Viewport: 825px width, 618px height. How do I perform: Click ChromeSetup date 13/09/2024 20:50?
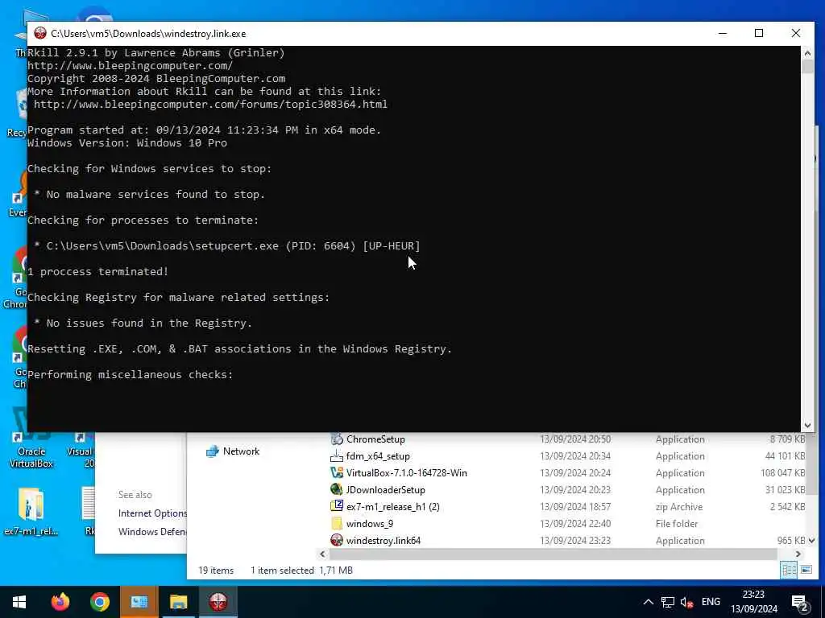tap(575, 439)
